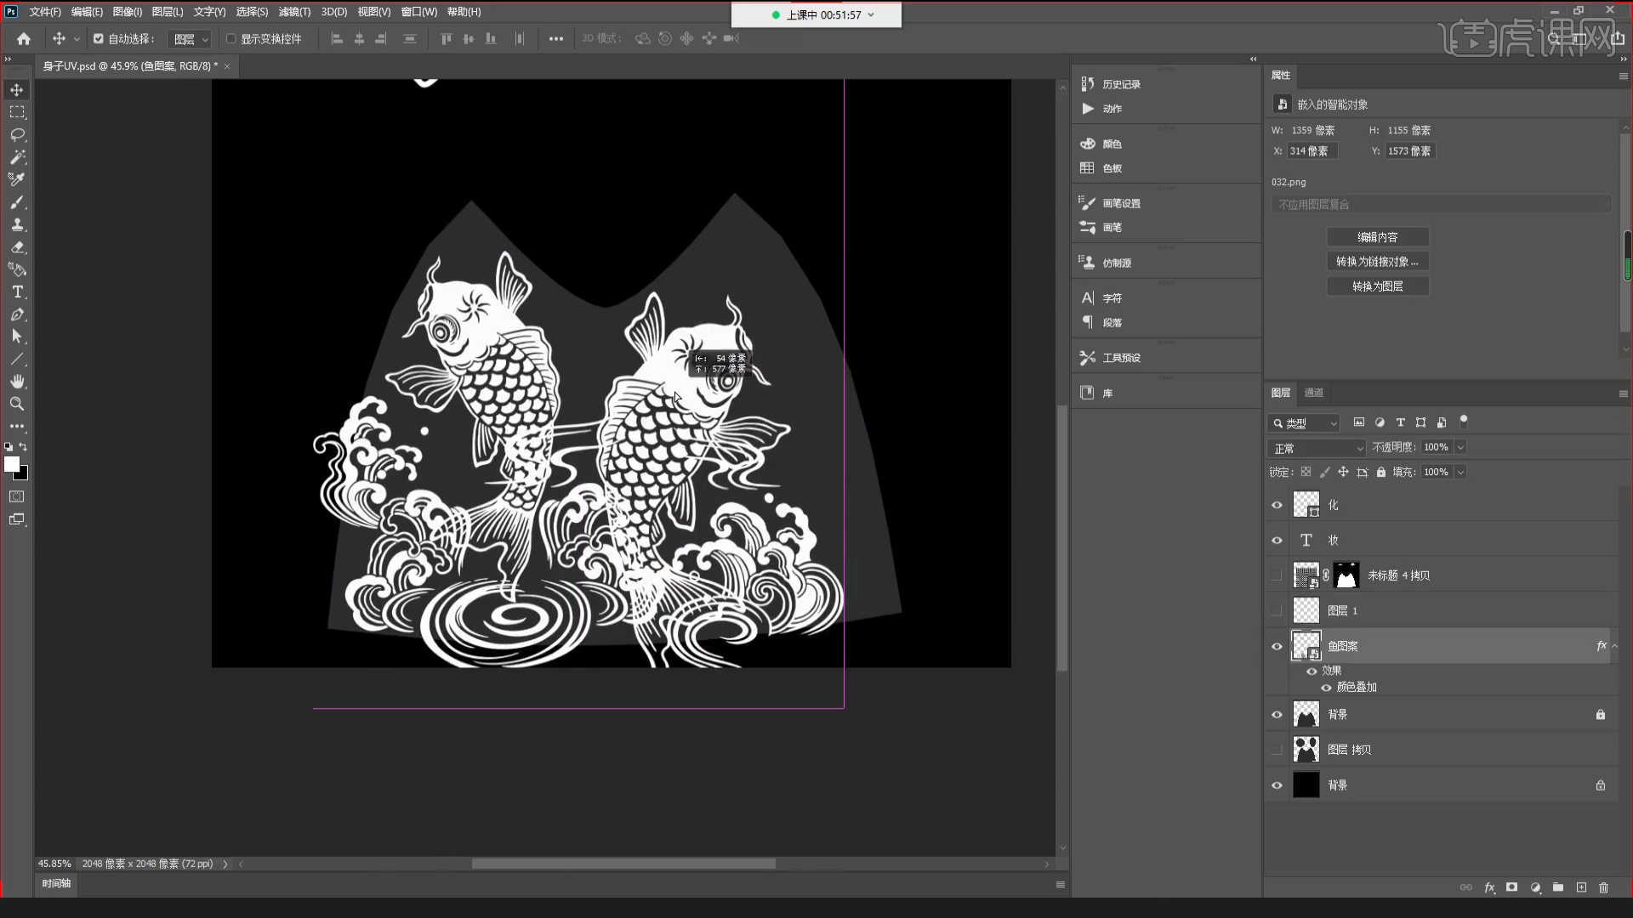This screenshot has width=1633, height=918.
Task: Add a layer style with the fx icon
Action: coord(1489,887)
